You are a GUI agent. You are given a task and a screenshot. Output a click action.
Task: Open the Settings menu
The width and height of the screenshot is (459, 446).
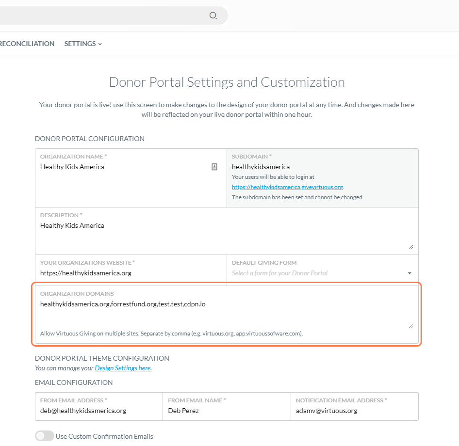(x=83, y=44)
